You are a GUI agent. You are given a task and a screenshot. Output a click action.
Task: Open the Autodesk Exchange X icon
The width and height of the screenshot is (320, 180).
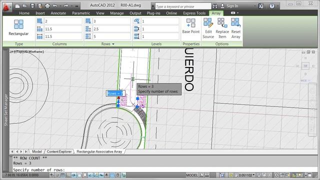261,6
